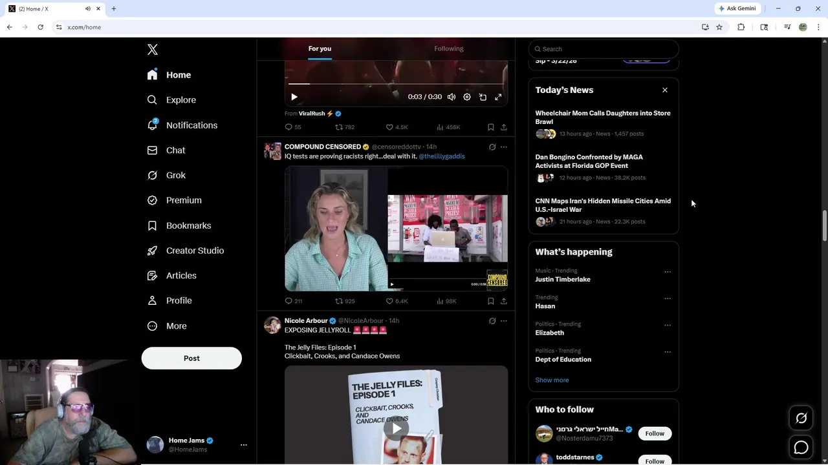Open video settings gear on ViralRush video
Screen dimensions: 828x465
pos(467,97)
